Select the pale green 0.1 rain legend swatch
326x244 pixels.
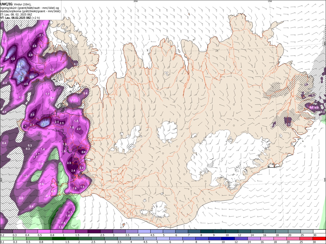(7, 239)
